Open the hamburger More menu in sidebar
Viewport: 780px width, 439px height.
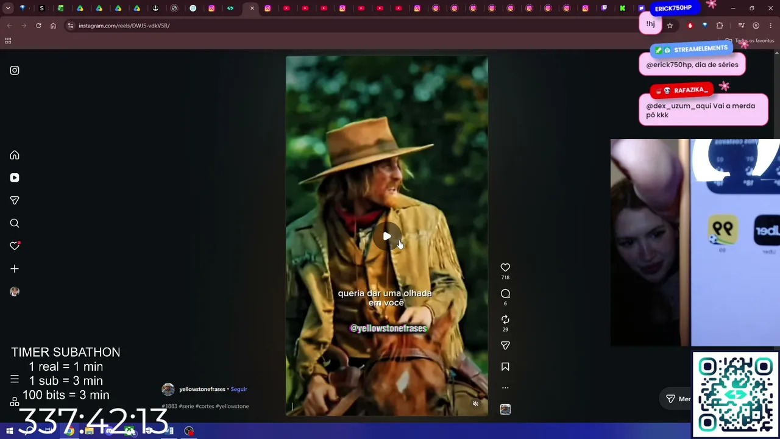[x=15, y=379]
